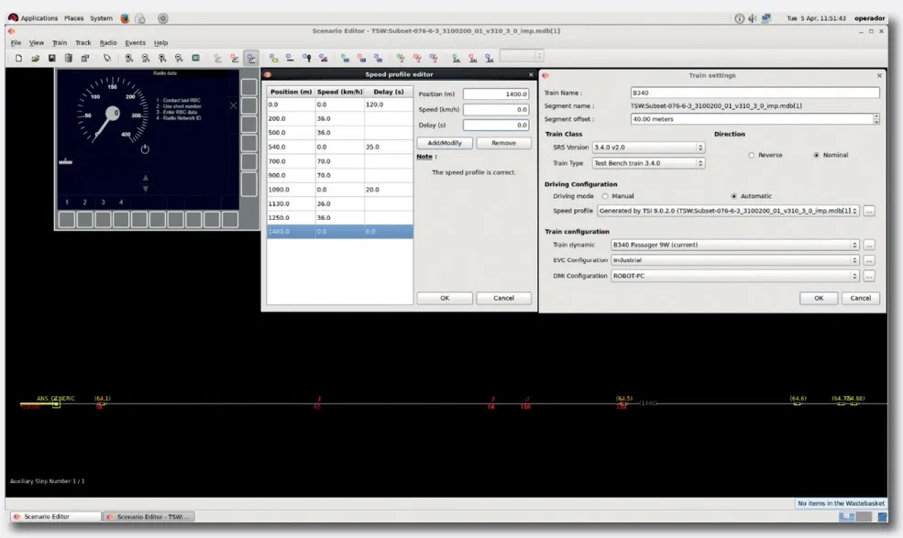The width and height of the screenshot is (903, 538).
Task: Click the Open folder toolbar icon
Action: (x=36, y=58)
